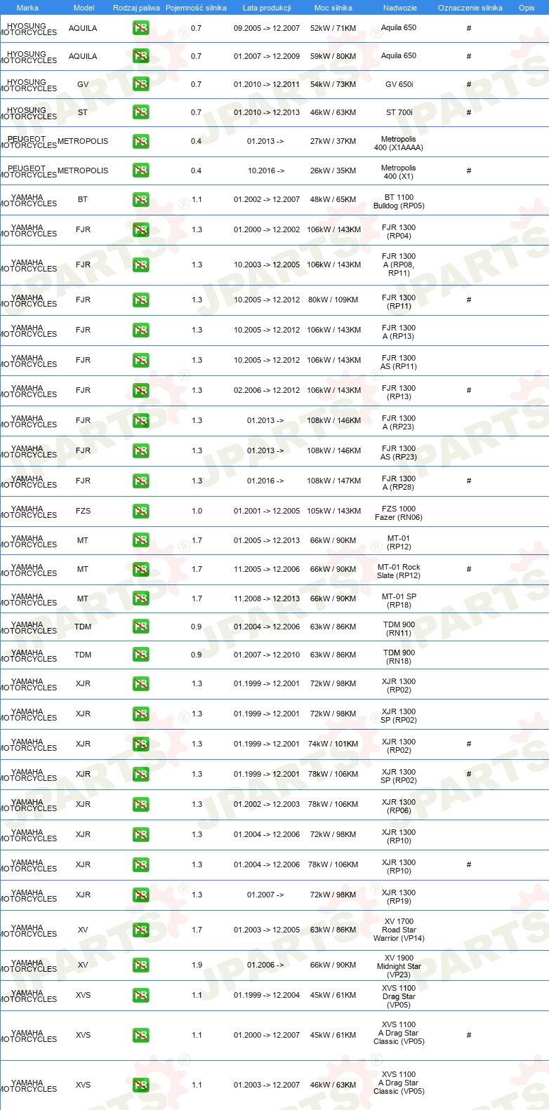Click fuel icon for FJR 1300 A (RP23)
Viewport: 549px width, 1110px height.
point(141,421)
